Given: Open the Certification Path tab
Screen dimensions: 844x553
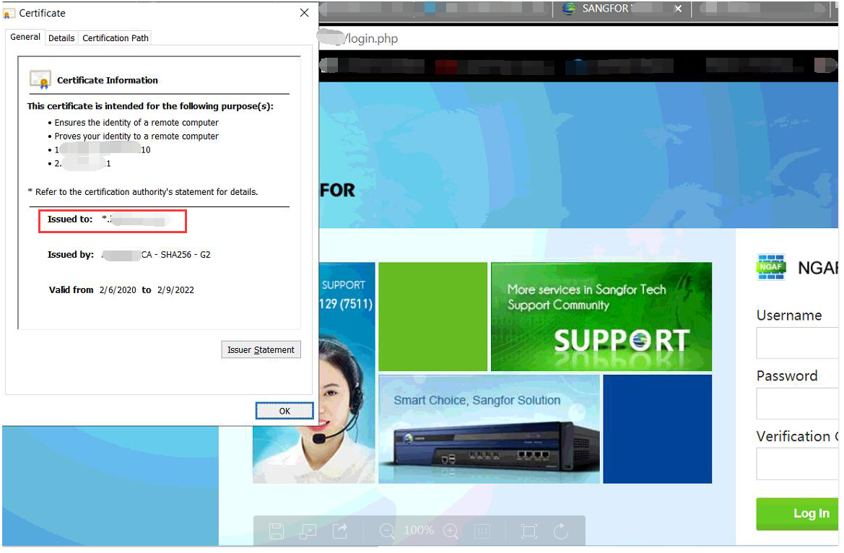Looking at the screenshot, I should point(116,38).
